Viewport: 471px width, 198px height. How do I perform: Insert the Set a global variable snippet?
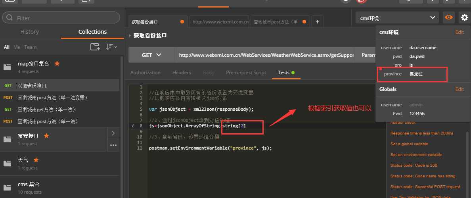409,144
